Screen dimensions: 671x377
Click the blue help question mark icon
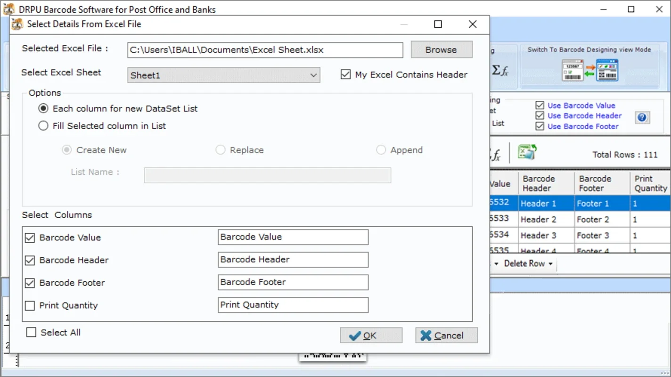point(642,117)
